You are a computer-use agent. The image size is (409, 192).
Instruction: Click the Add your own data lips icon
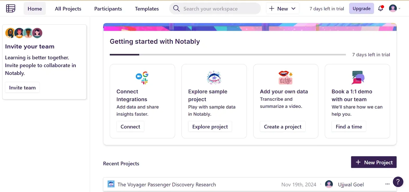tap(285, 78)
